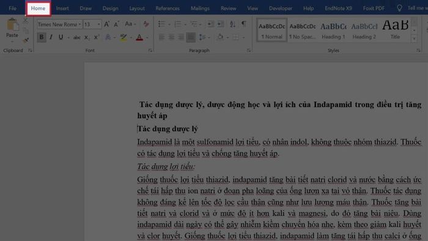Screen dimensions: 428x241
Task: Click the Format Painter brush icon
Action: pyautogui.click(x=26, y=40)
